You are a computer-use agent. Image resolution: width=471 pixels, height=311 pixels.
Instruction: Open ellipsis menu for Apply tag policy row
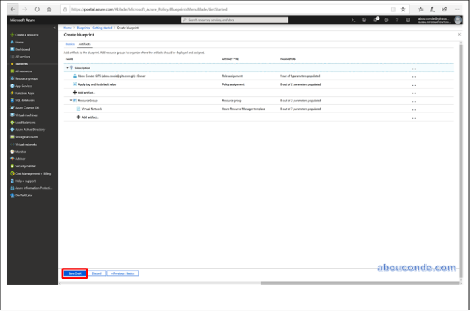[414, 85]
